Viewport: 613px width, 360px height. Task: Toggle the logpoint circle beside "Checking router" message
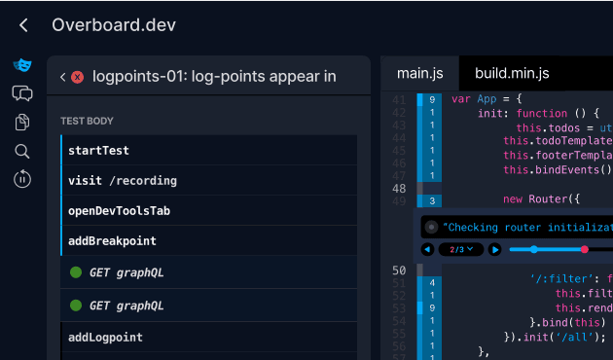click(431, 227)
